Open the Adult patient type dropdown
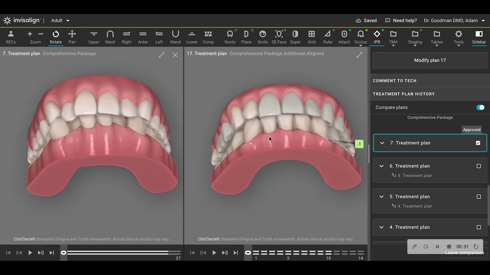This screenshot has height=275, width=490. point(60,21)
